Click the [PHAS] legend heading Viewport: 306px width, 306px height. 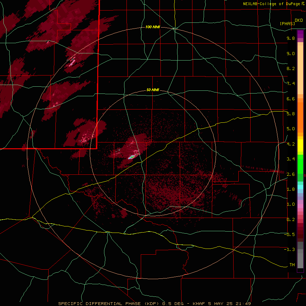click(x=287, y=23)
